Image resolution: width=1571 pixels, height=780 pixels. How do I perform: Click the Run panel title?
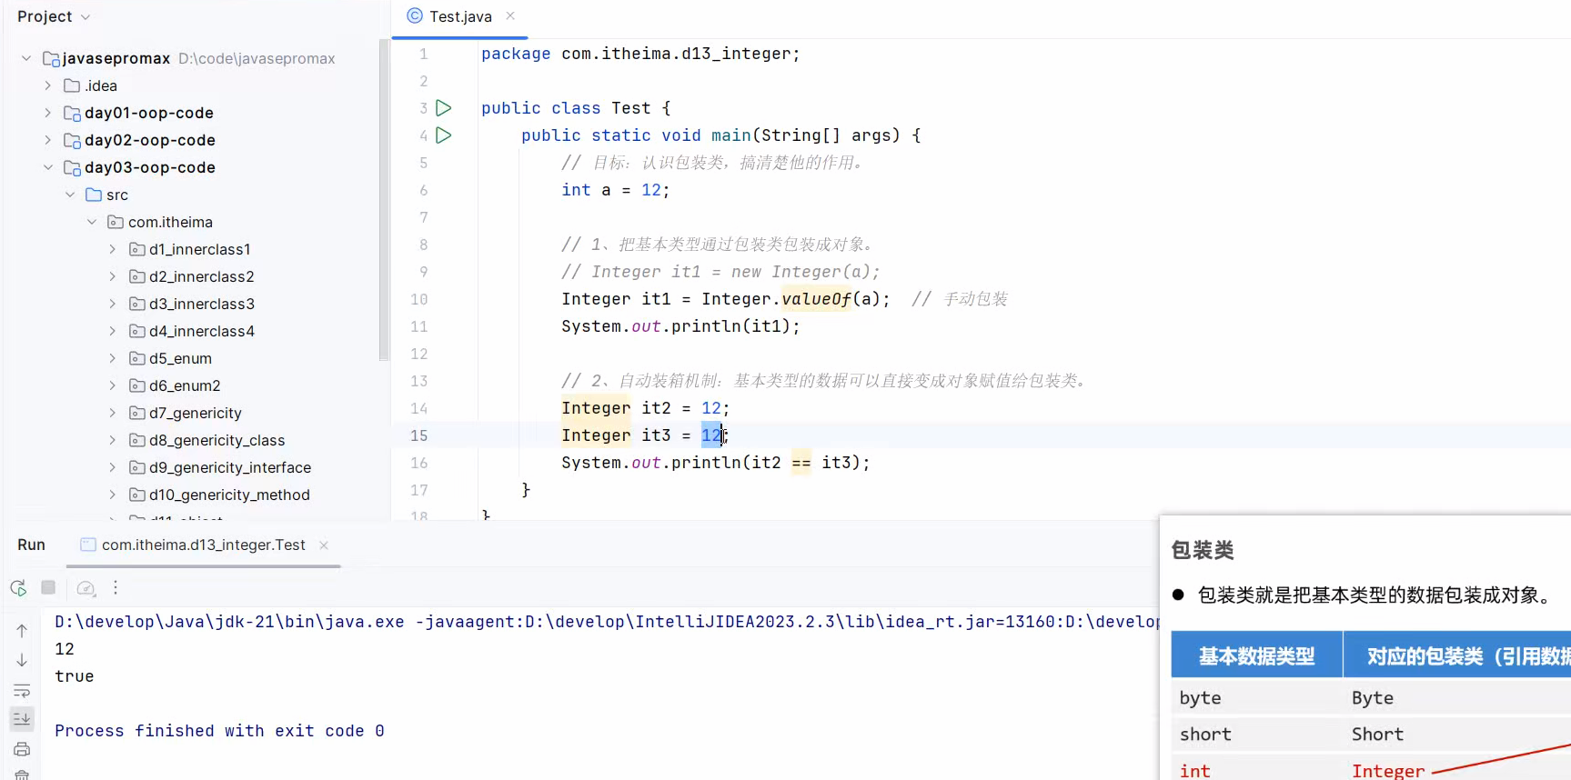[x=31, y=545]
